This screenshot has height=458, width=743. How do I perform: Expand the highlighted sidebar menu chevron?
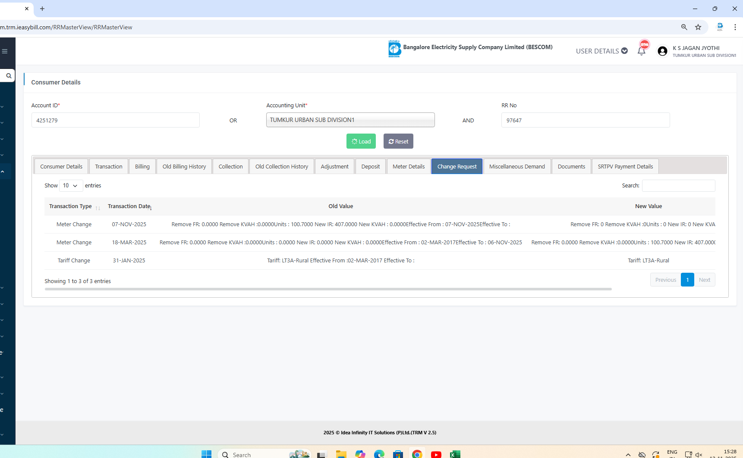(3, 171)
